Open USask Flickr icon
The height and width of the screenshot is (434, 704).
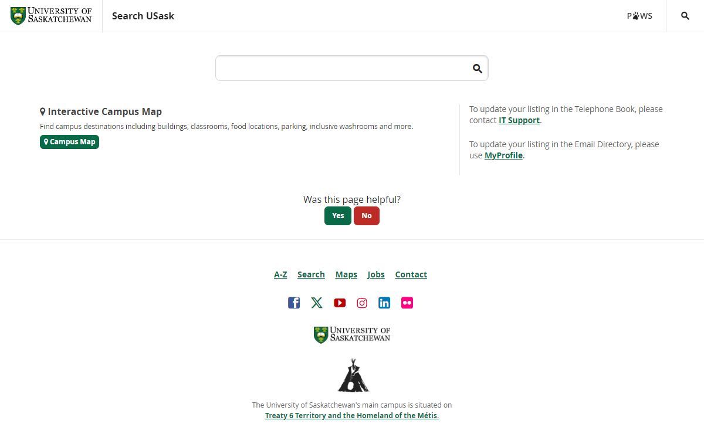pos(407,303)
